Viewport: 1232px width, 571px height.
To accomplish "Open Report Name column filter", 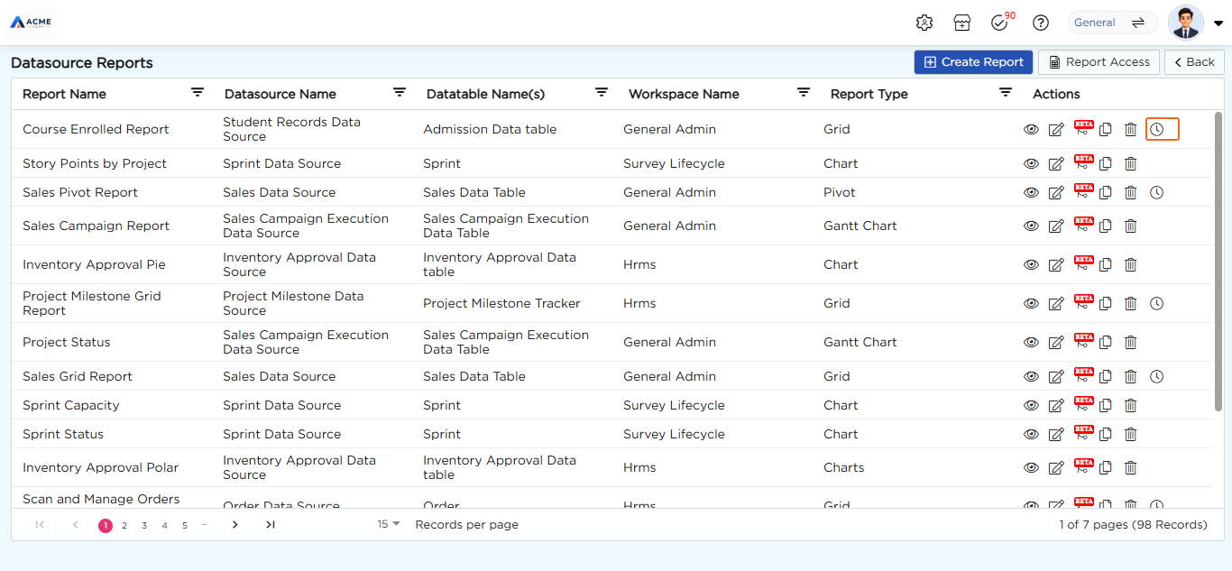I will pyautogui.click(x=198, y=92).
